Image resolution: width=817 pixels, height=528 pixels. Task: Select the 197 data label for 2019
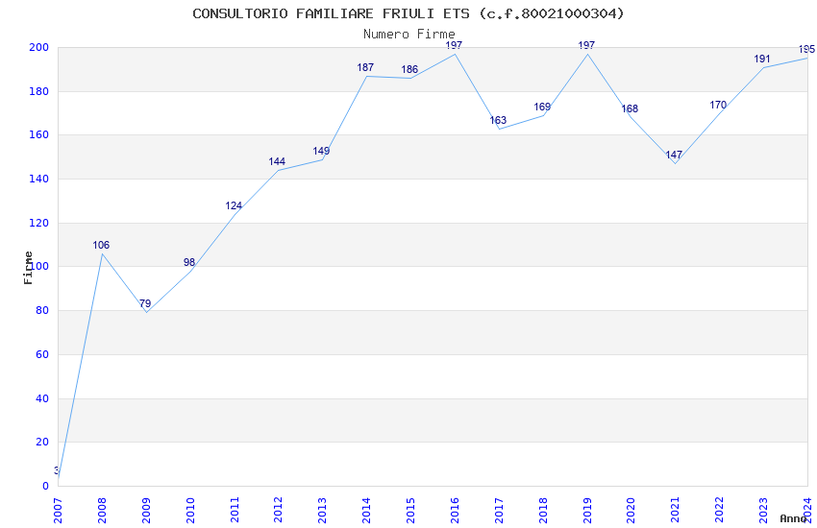point(586,46)
